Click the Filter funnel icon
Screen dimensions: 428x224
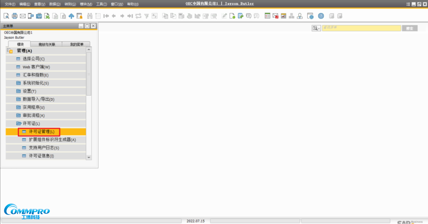(x=146, y=16)
